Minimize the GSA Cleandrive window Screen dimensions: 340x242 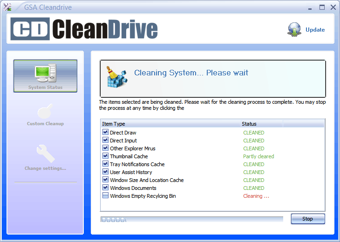(x=310, y=8)
